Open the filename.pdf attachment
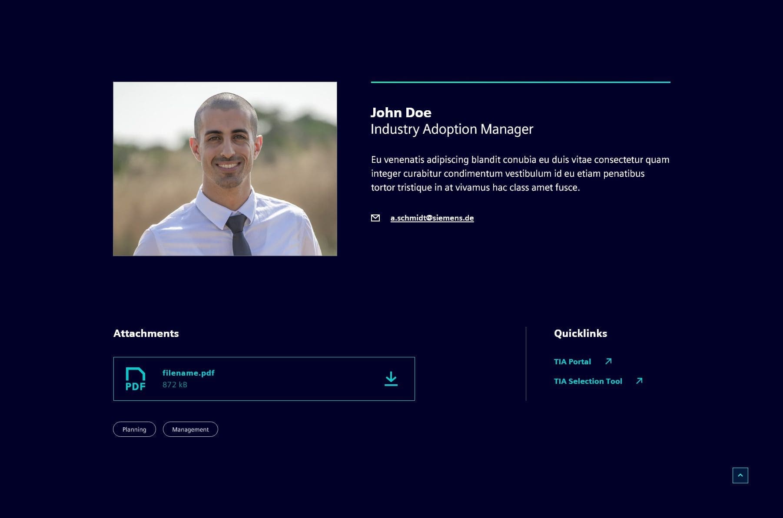Image resolution: width=783 pixels, height=518 pixels. (x=189, y=373)
